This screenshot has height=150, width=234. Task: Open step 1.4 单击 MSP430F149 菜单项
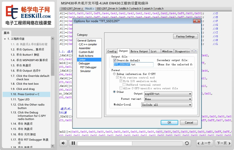click(x=29, y=60)
